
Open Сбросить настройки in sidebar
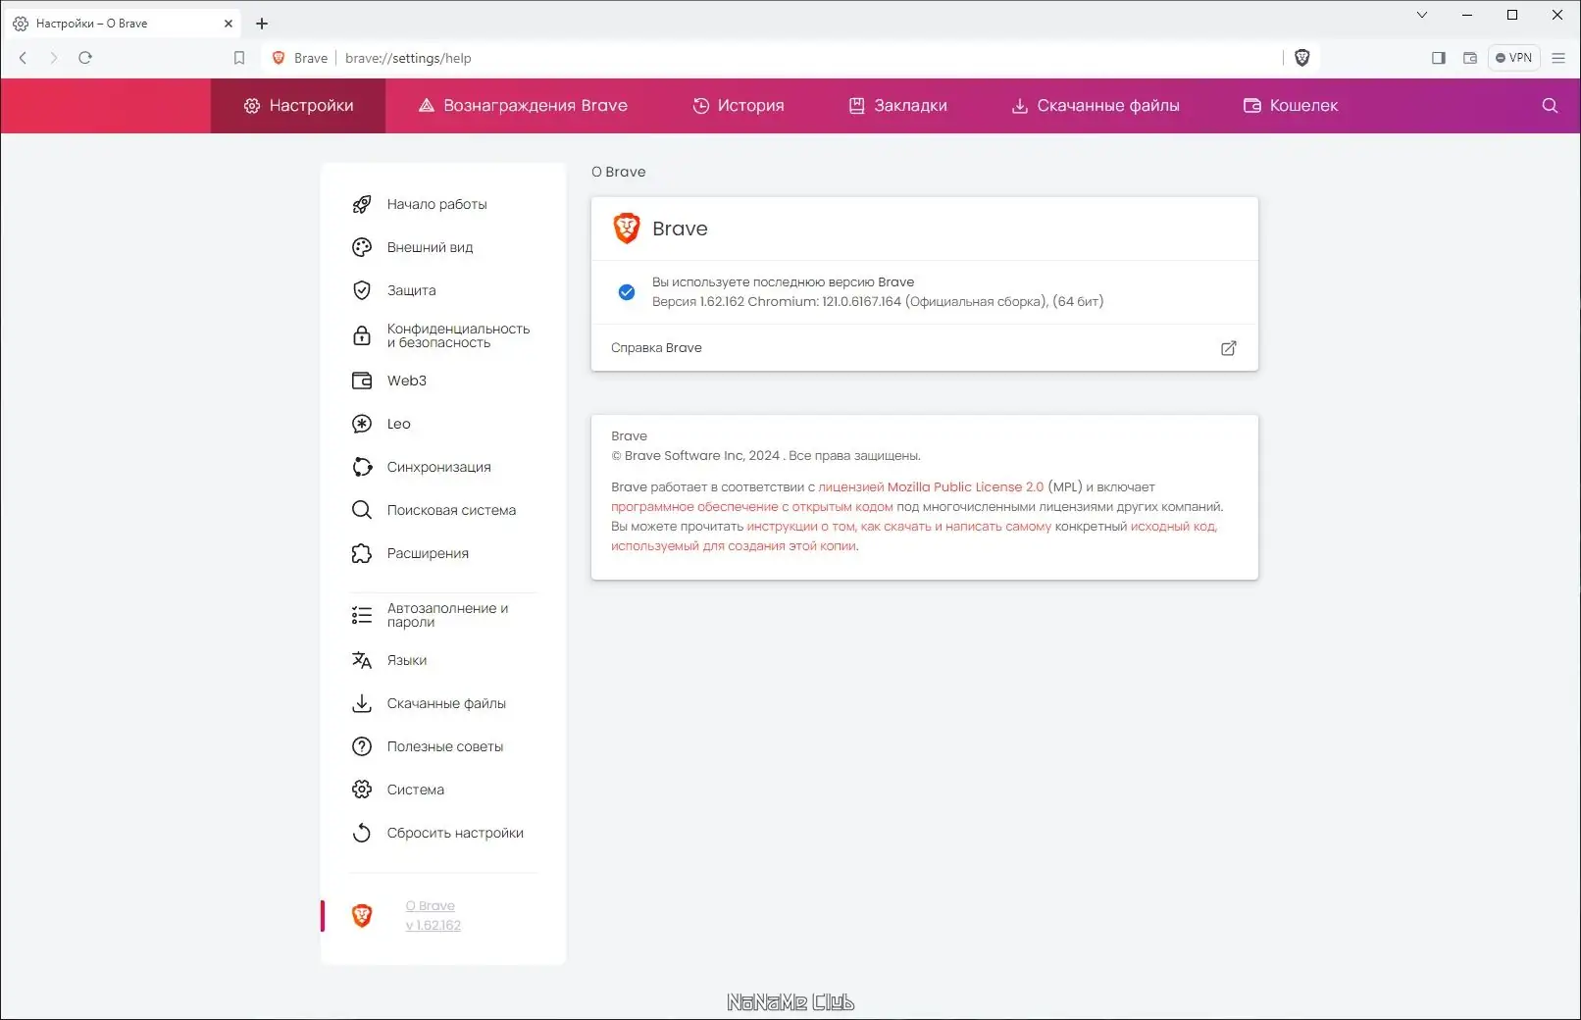click(455, 833)
